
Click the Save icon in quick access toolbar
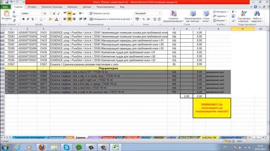click(7, 2)
